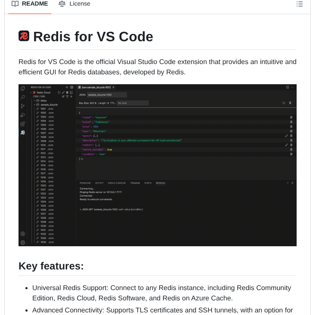Collapse the Redis Cloud database chevron
This screenshot has width=316, height=315.
31,92
